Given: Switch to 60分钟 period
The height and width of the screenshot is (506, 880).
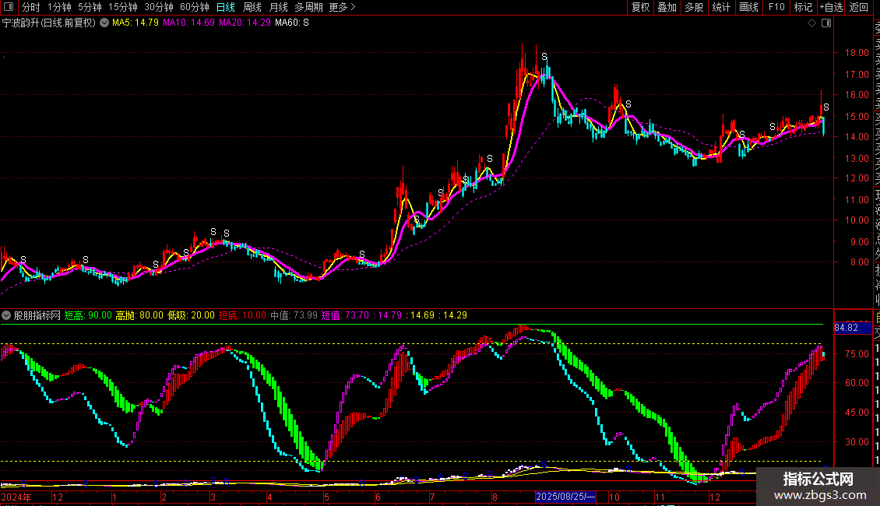Looking at the screenshot, I should pos(194,8).
